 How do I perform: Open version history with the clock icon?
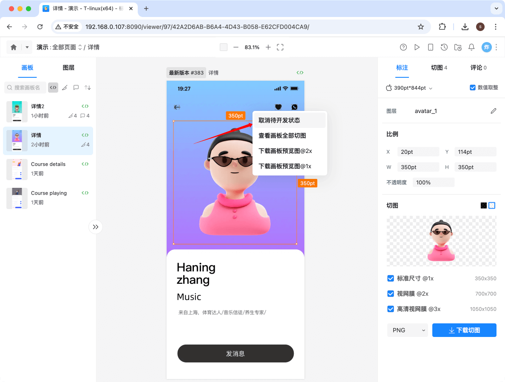pos(444,47)
